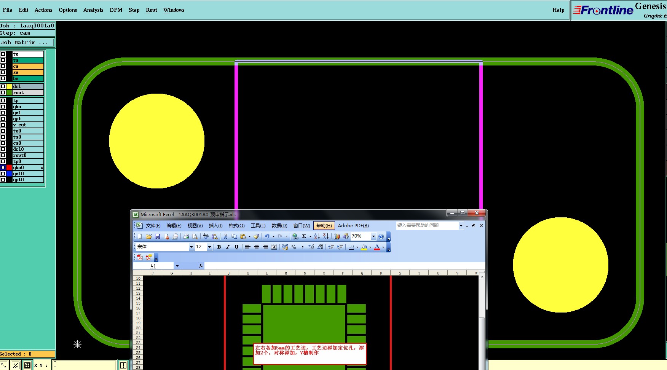Sort descending with Z-A icon
Image resolution: width=667 pixels, height=370 pixels.
click(326, 236)
